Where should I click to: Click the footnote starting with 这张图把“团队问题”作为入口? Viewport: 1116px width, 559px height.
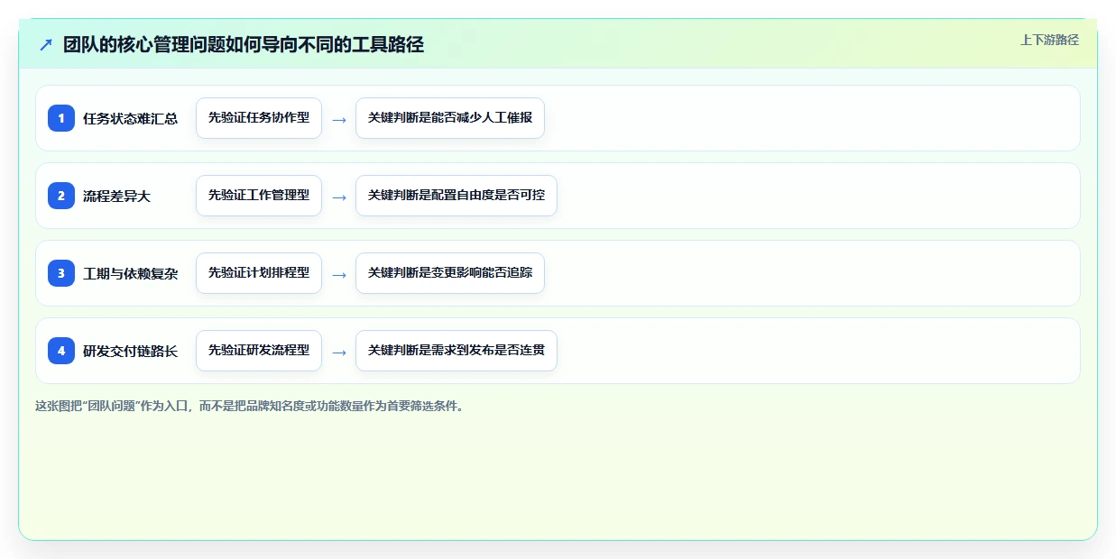point(250,407)
